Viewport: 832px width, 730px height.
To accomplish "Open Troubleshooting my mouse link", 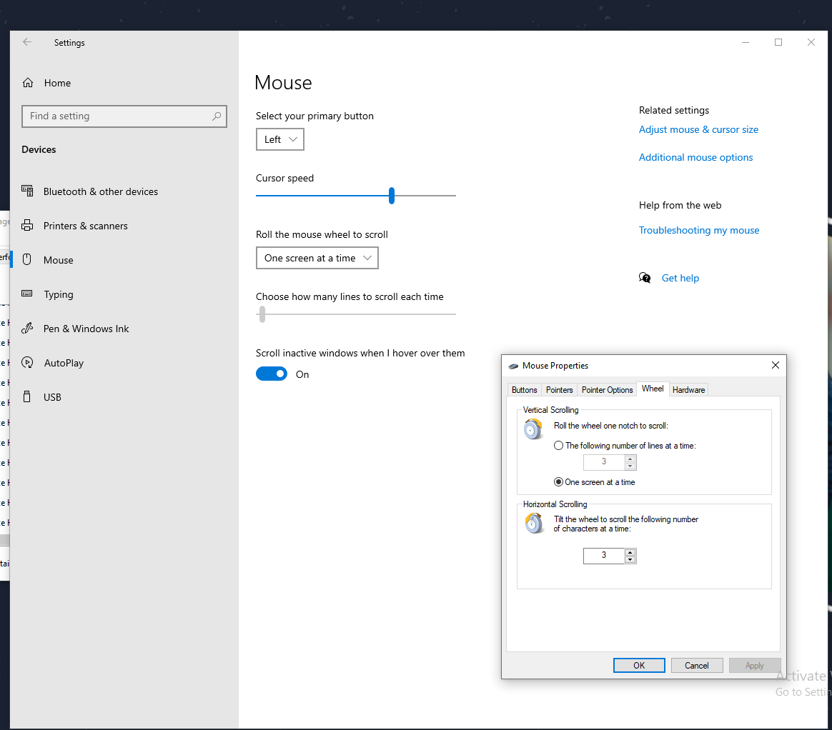I will pyautogui.click(x=699, y=230).
